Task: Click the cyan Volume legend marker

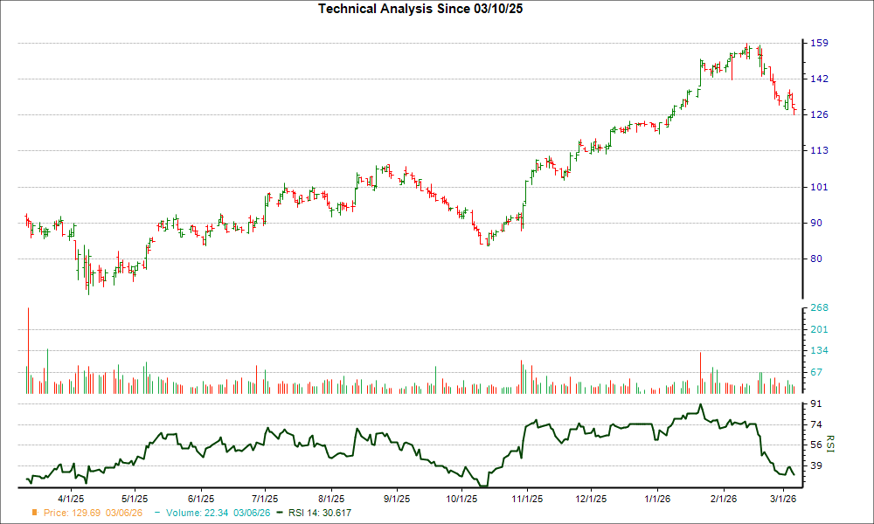Action: click(x=156, y=514)
